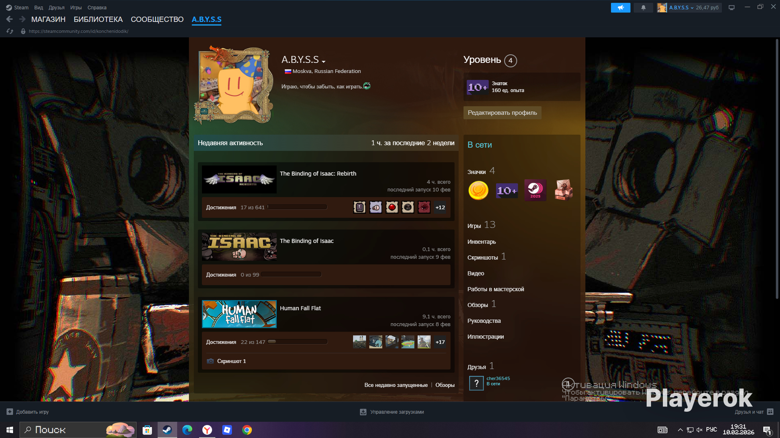View fifth Isaac Rebirth achievement icon
Viewport: 780px width, 438px height.
click(x=424, y=207)
